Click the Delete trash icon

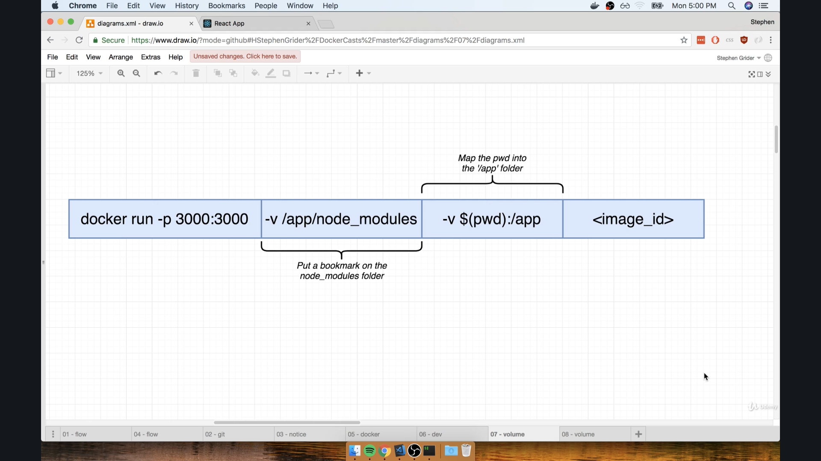coord(196,73)
